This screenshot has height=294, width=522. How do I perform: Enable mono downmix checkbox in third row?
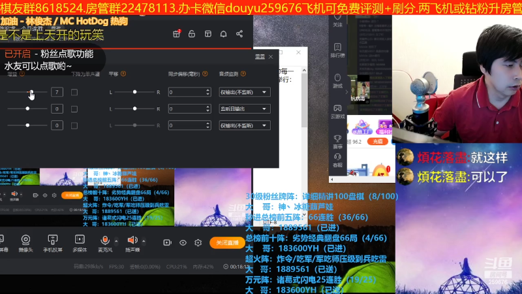pyautogui.click(x=74, y=125)
